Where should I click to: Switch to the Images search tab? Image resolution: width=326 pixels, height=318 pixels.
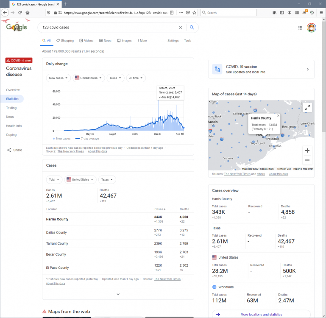pyautogui.click(x=124, y=41)
